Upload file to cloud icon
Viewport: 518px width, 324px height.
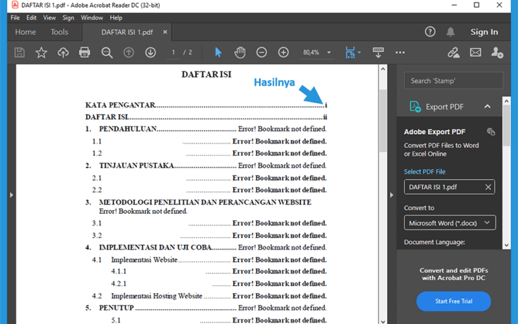(x=63, y=52)
